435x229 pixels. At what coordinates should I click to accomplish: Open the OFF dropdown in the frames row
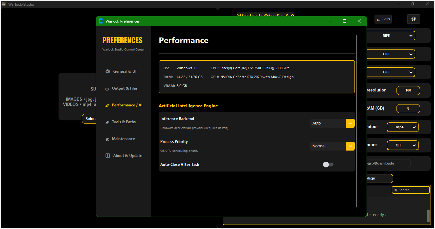[x=403, y=145]
